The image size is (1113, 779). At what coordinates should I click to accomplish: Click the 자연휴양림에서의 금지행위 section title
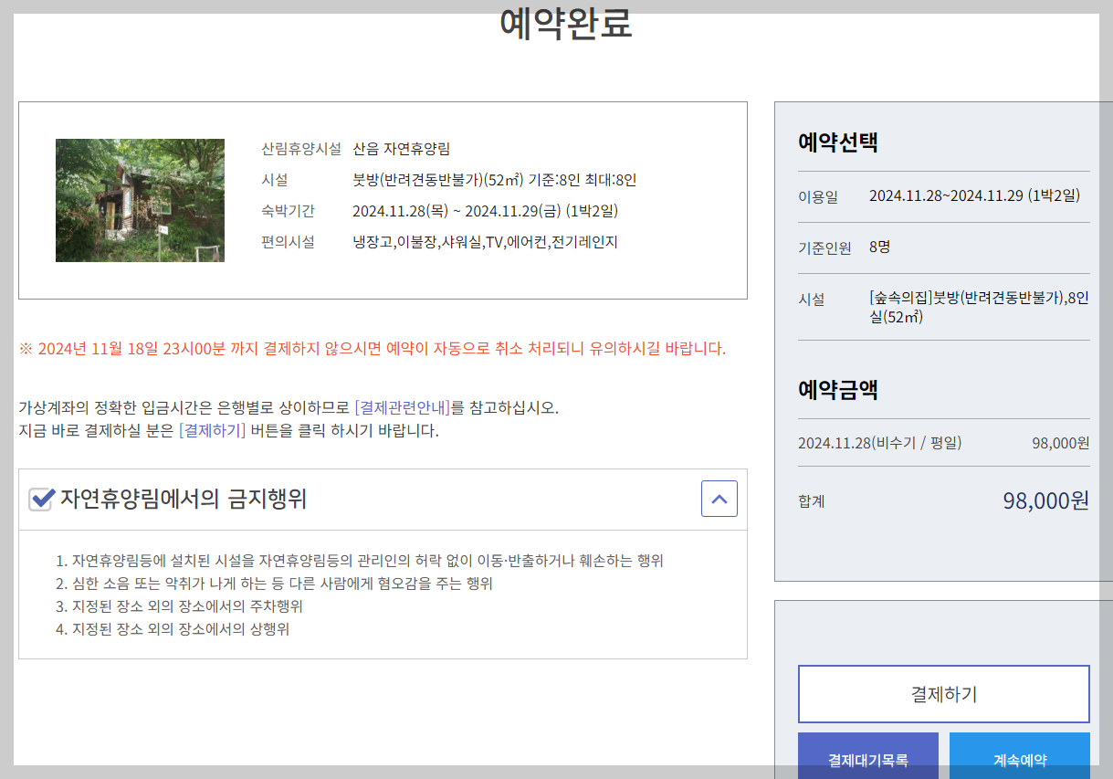[184, 499]
